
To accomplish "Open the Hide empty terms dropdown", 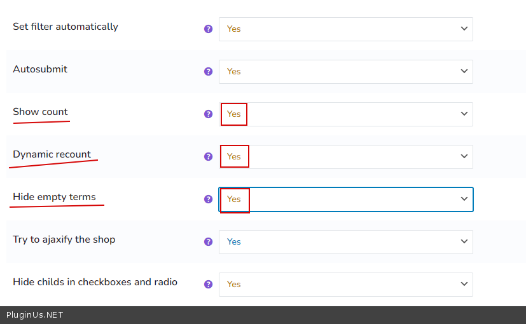I will (345, 199).
